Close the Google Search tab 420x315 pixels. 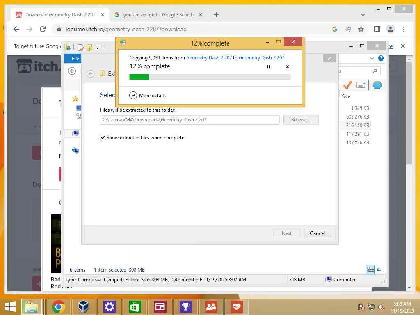pos(200,15)
